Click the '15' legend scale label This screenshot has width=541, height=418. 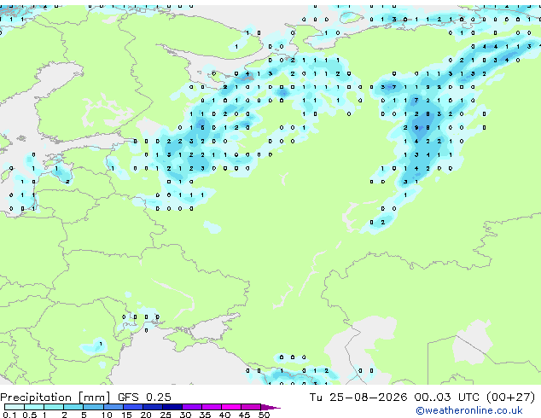[126, 415]
